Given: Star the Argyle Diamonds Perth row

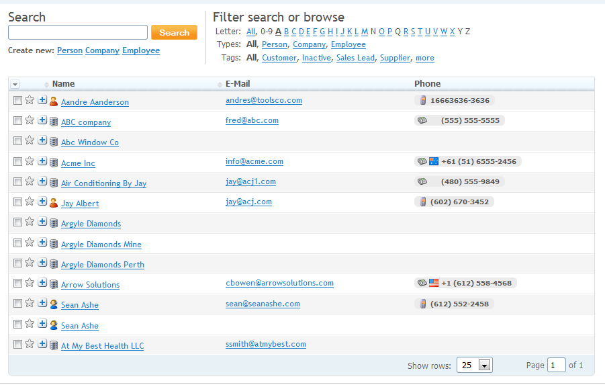Looking at the screenshot, I should 30,263.
